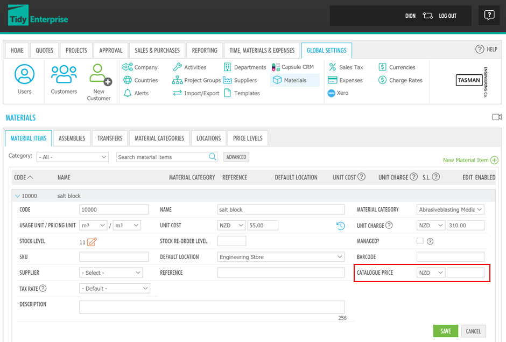Open the Customers icon
The width and height of the screenshot is (506, 342).
point(64,74)
